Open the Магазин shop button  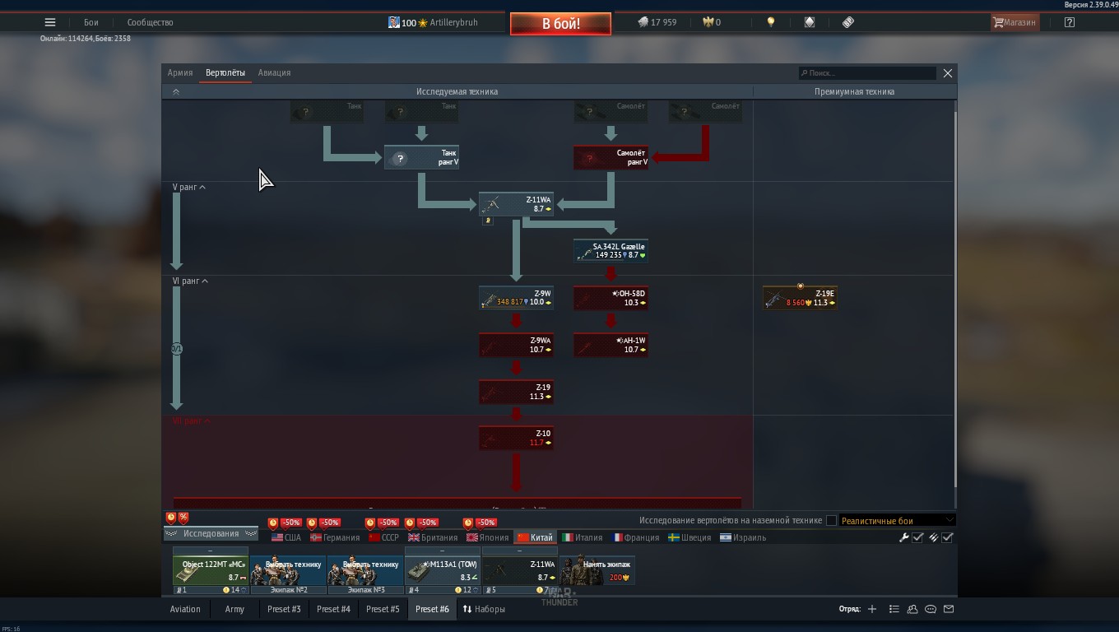(1015, 22)
